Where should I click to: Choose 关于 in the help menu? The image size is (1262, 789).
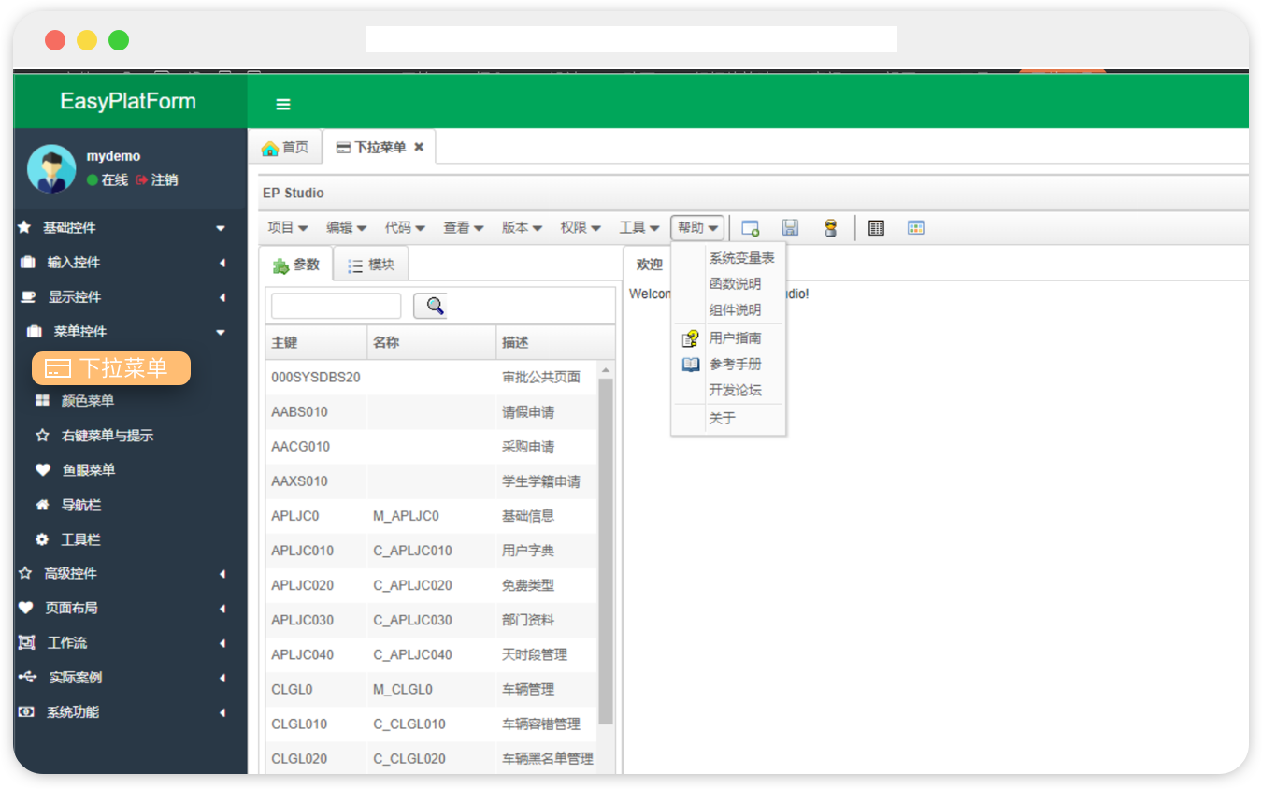[728, 419]
